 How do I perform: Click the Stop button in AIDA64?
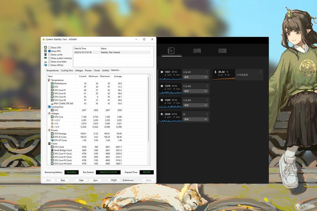[63, 180]
